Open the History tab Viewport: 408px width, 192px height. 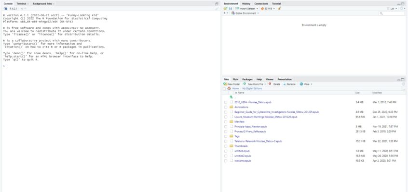246,4
